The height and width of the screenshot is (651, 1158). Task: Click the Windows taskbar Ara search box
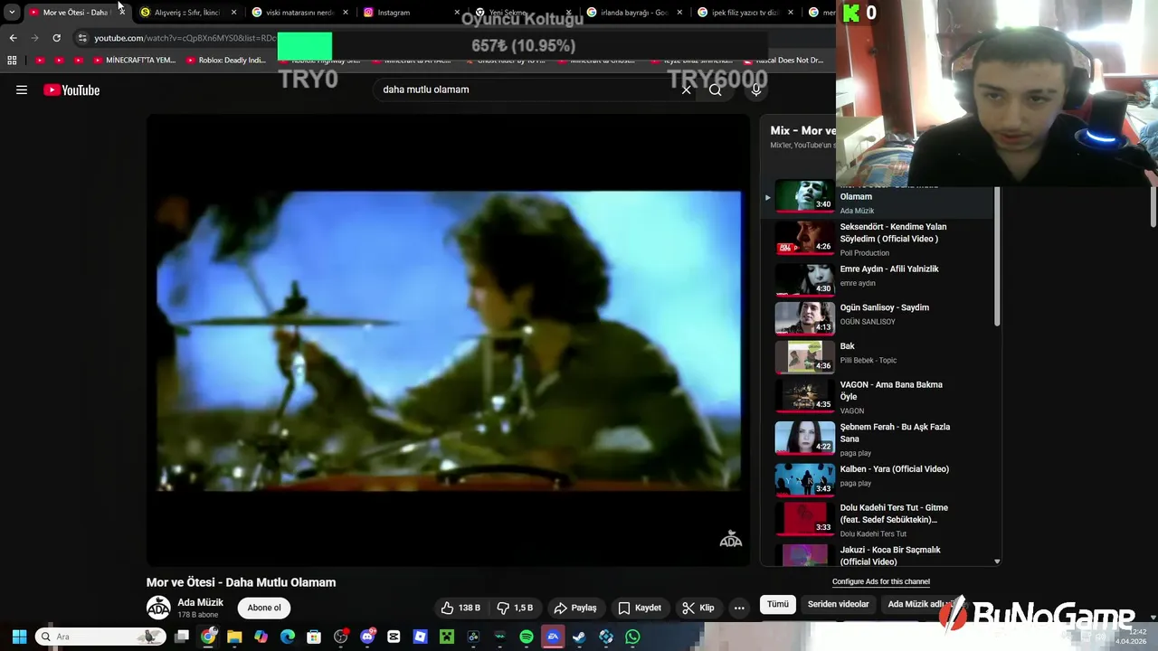(101, 637)
